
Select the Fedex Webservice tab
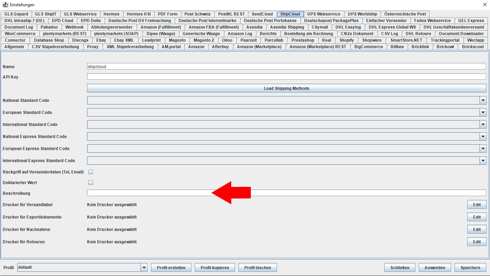pos(432,21)
